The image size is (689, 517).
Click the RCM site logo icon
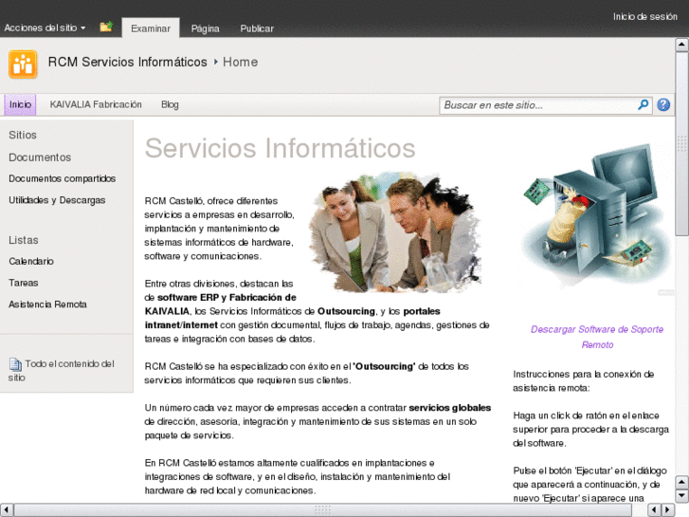coord(23,64)
